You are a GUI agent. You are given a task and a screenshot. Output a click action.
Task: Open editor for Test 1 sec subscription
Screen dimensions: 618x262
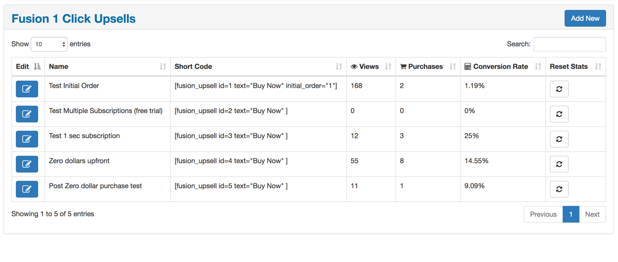pyautogui.click(x=27, y=139)
